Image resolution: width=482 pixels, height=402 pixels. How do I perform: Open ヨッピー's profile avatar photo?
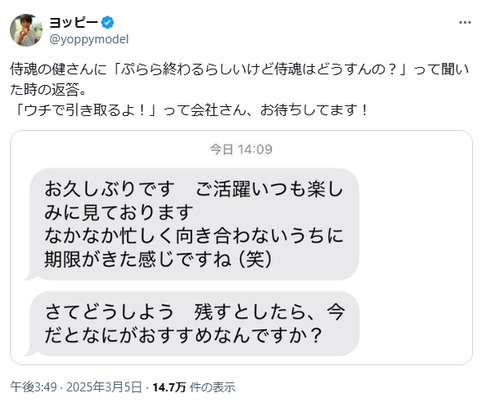(26, 30)
